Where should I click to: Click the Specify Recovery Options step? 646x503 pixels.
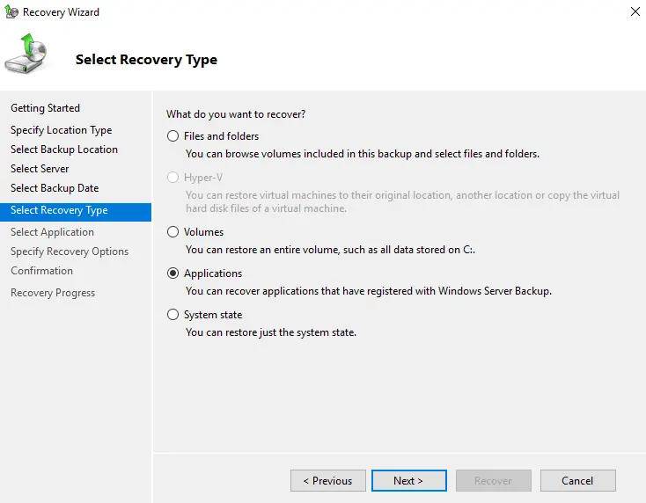tap(70, 251)
